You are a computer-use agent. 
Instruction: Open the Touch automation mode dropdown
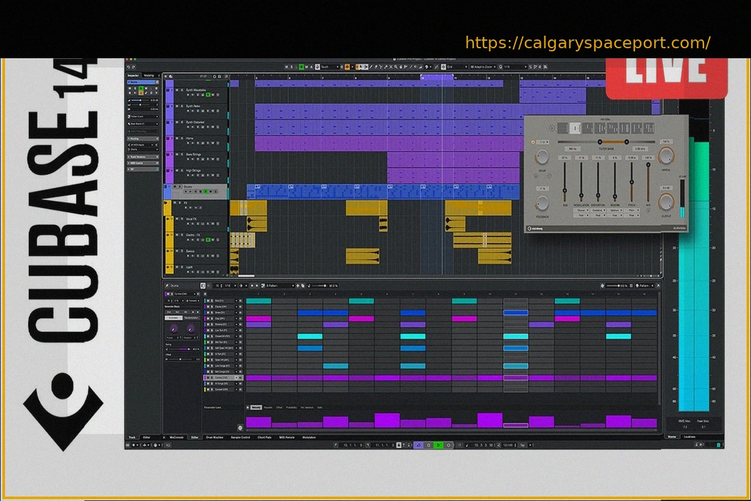(x=328, y=66)
